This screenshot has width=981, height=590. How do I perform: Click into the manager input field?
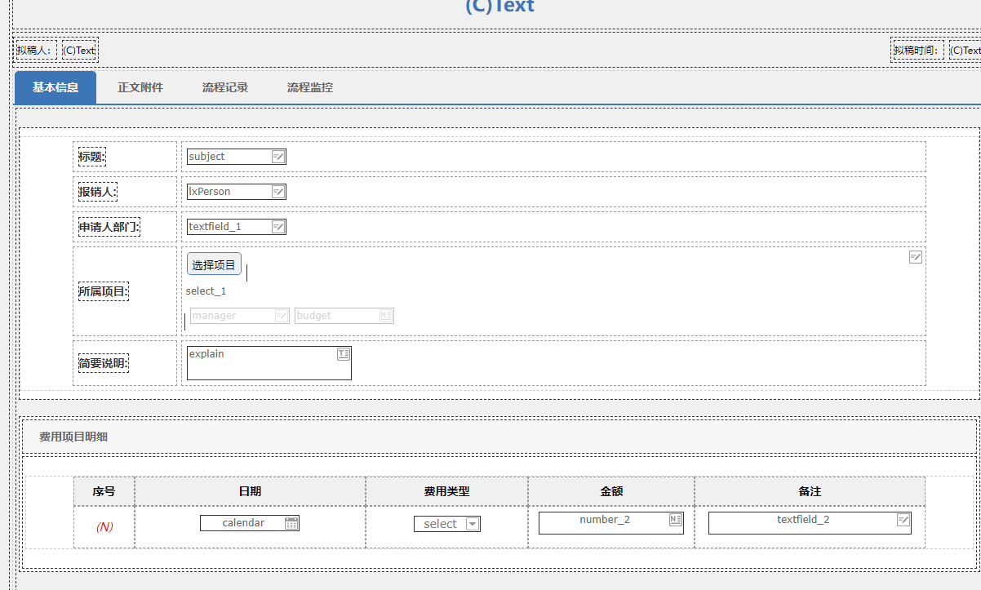(240, 316)
